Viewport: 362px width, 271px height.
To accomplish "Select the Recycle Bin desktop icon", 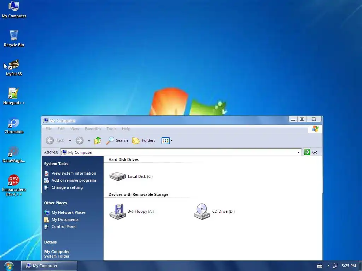I will [14, 38].
